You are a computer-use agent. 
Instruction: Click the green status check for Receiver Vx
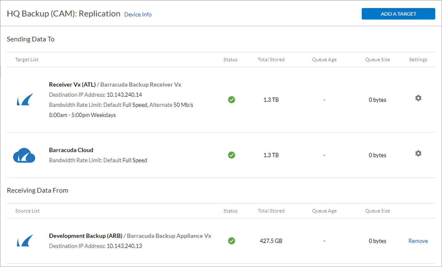point(231,100)
